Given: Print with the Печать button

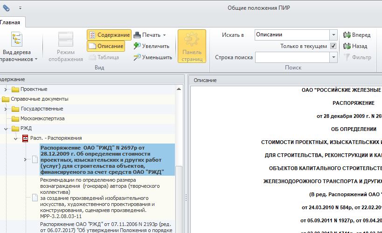Looking at the screenshot, I should pyautogui.click(x=147, y=35).
